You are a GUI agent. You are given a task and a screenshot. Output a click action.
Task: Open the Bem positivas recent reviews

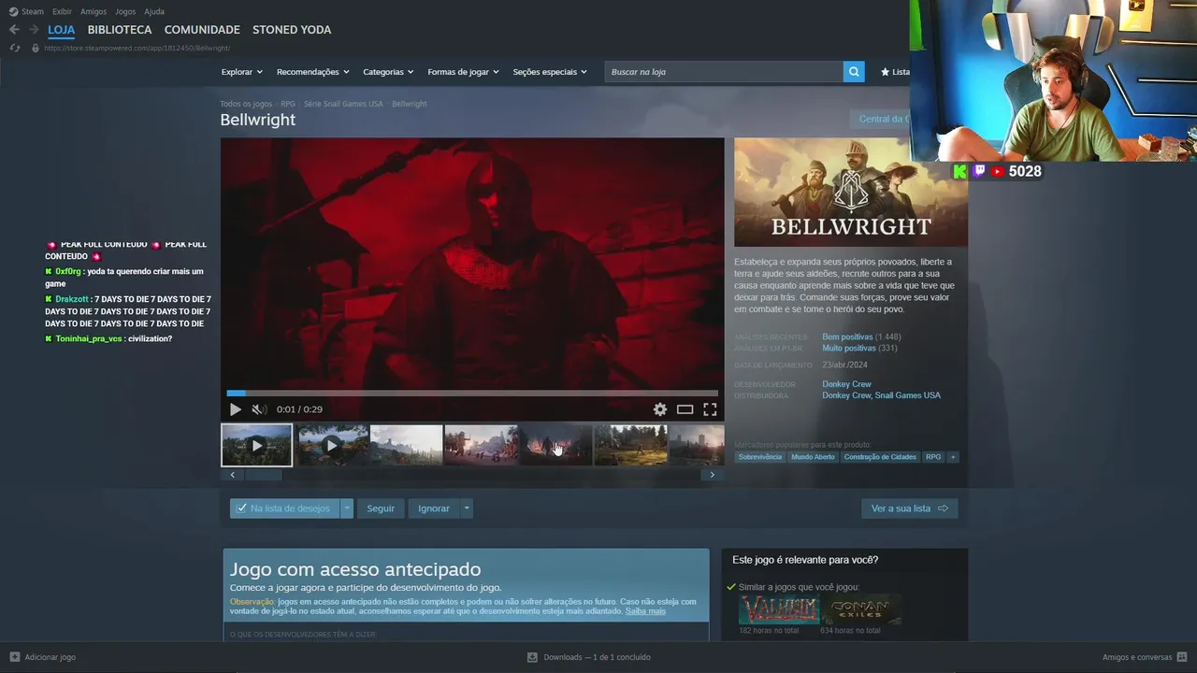point(847,336)
